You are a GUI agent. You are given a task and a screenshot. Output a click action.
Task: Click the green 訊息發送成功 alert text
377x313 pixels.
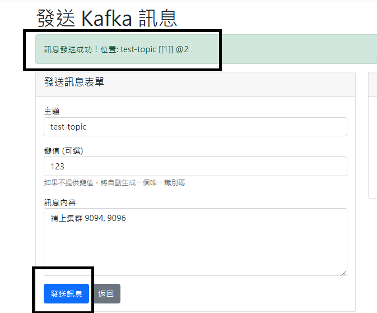point(116,49)
